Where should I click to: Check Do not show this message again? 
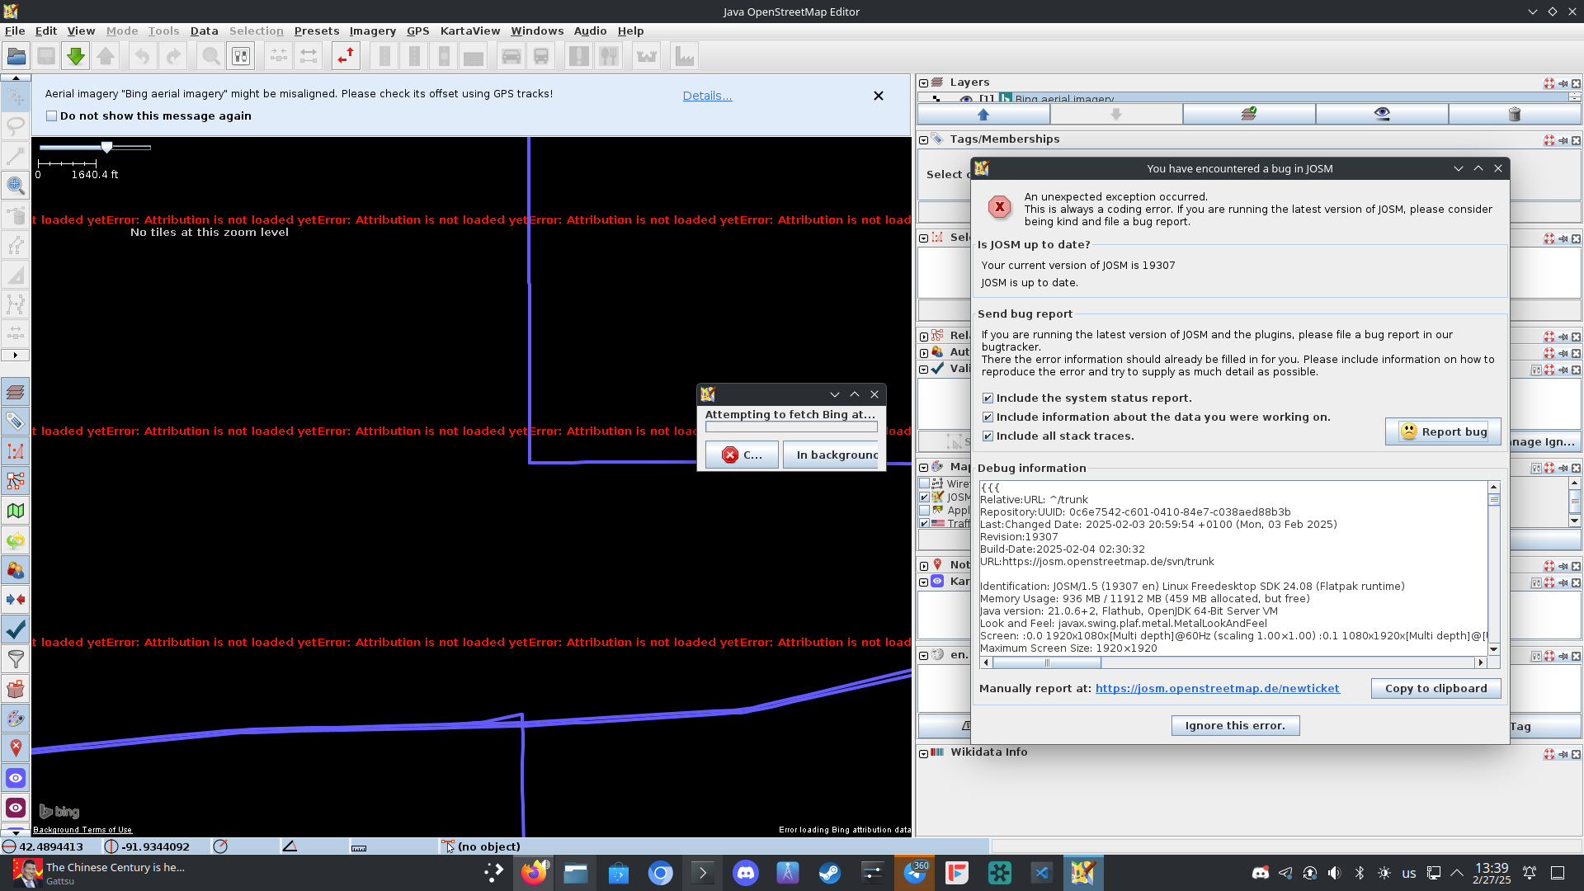pyautogui.click(x=52, y=116)
